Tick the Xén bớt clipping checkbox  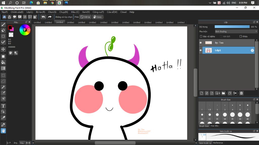tap(221, 37)
